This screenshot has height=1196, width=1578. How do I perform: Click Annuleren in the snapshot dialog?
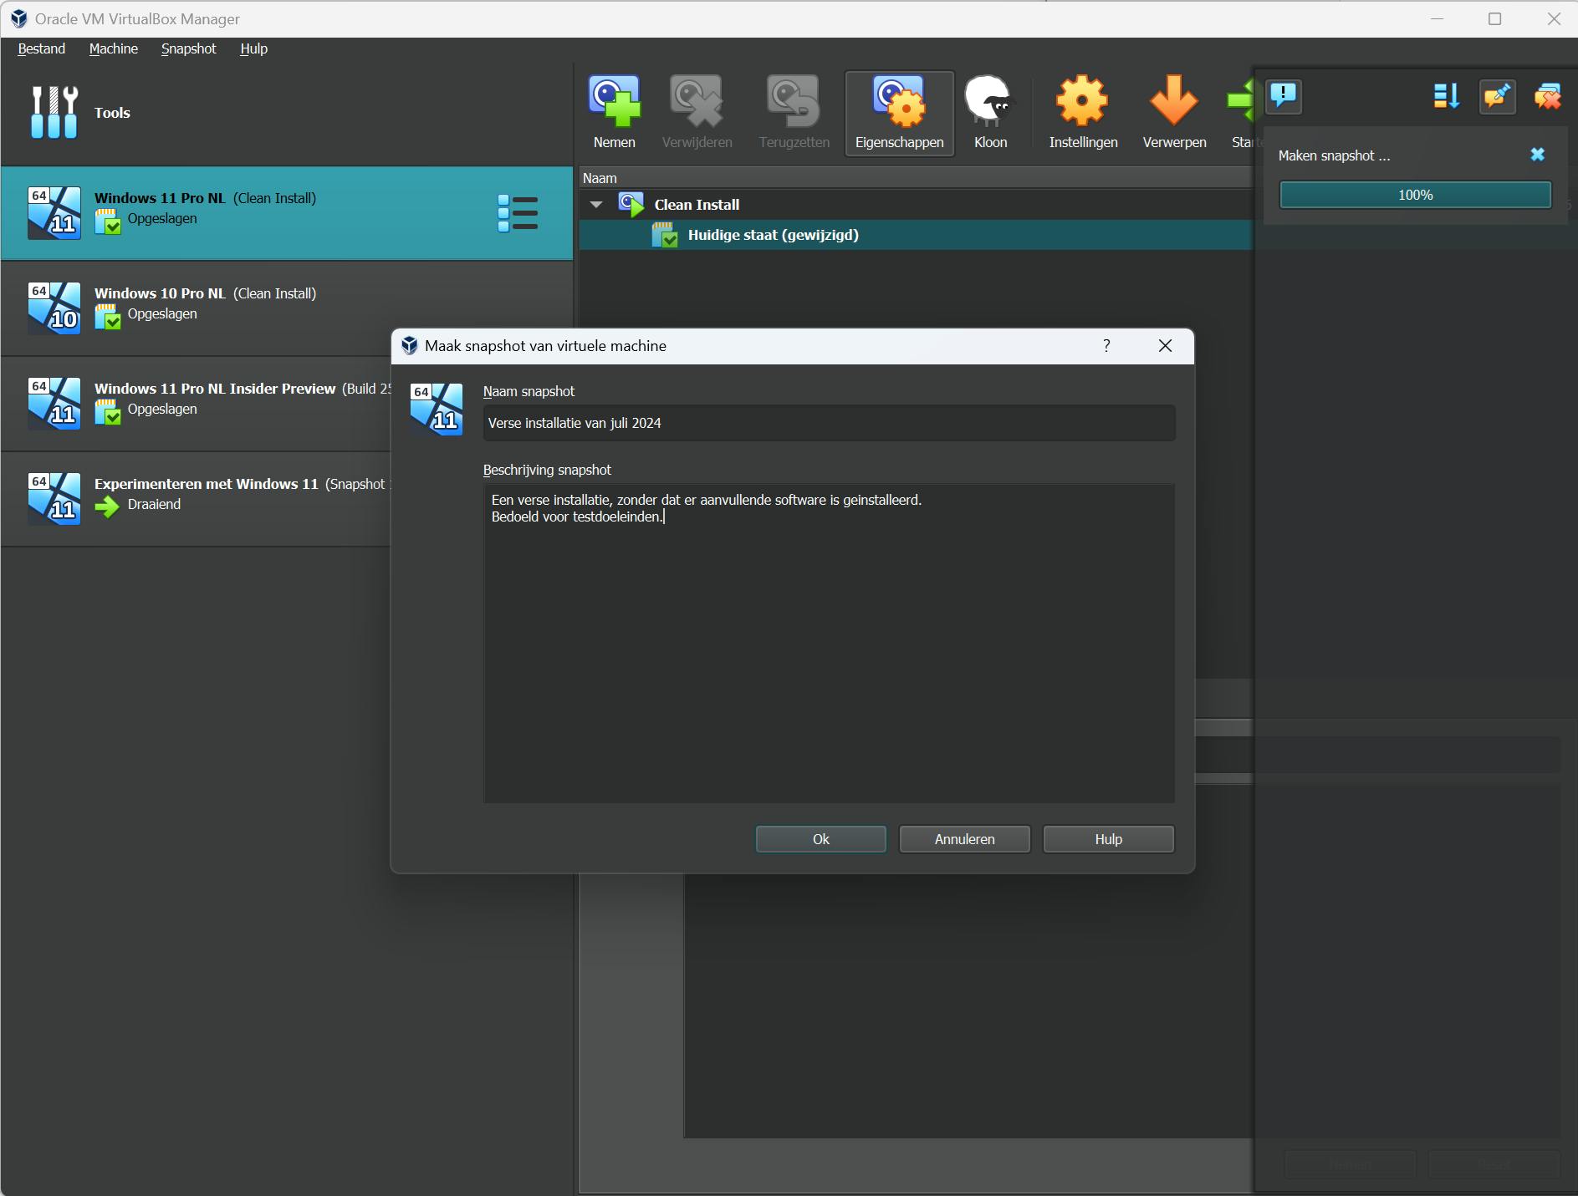(965, 839)
